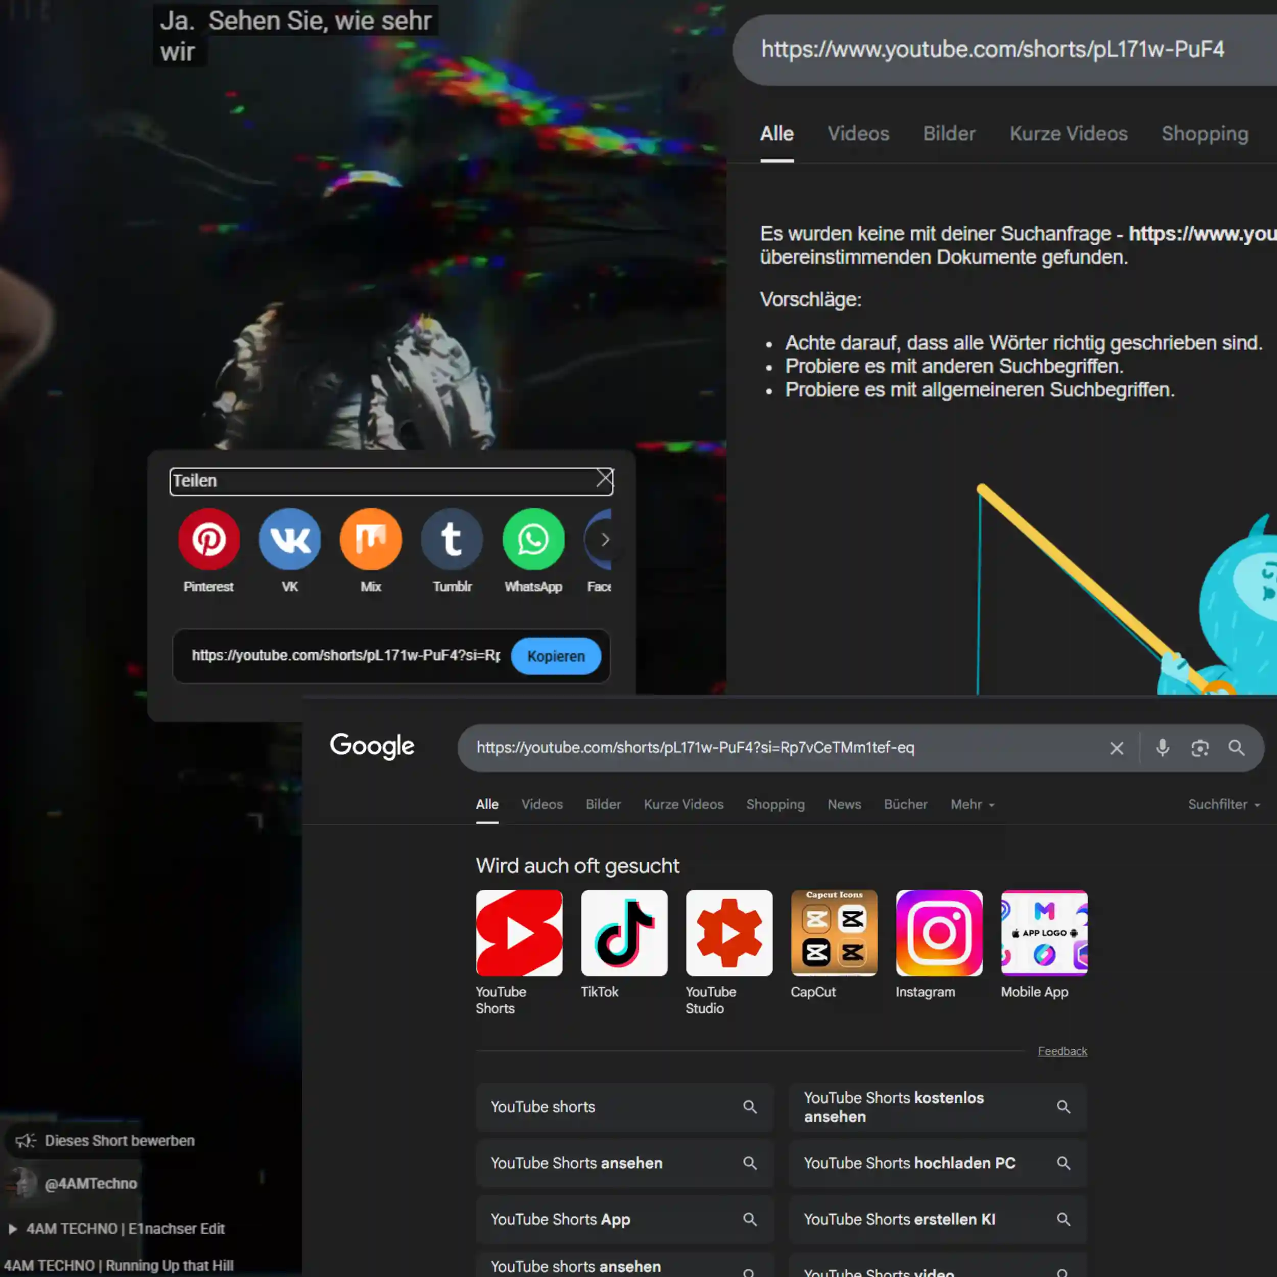Share via the Mix icon
Screen dimensions: 1277x1277
[371, 539]
